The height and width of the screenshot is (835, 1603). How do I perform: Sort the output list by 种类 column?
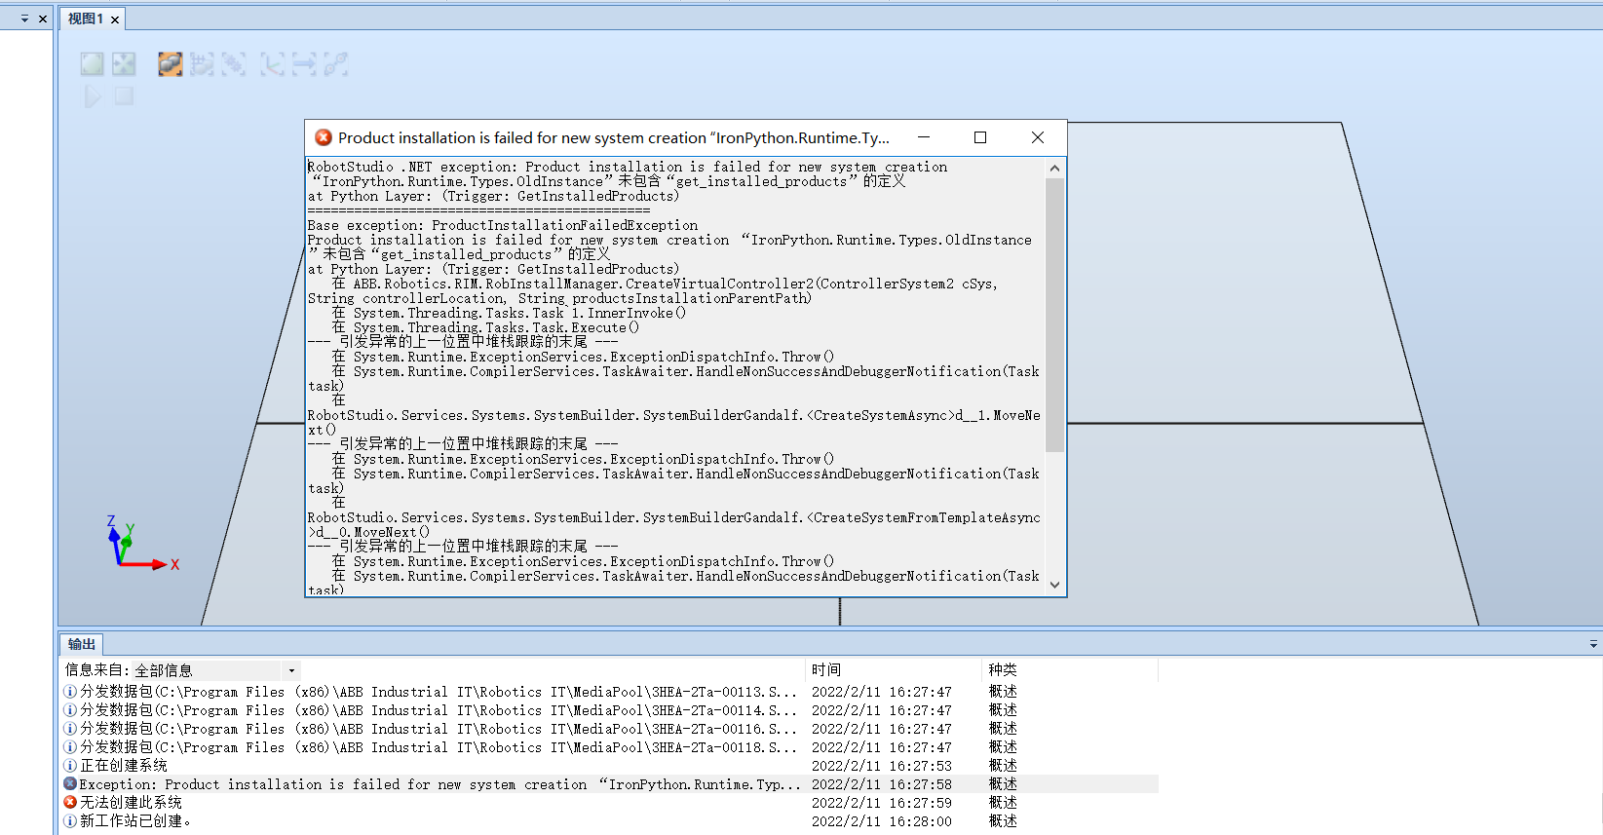(1003, 669)
